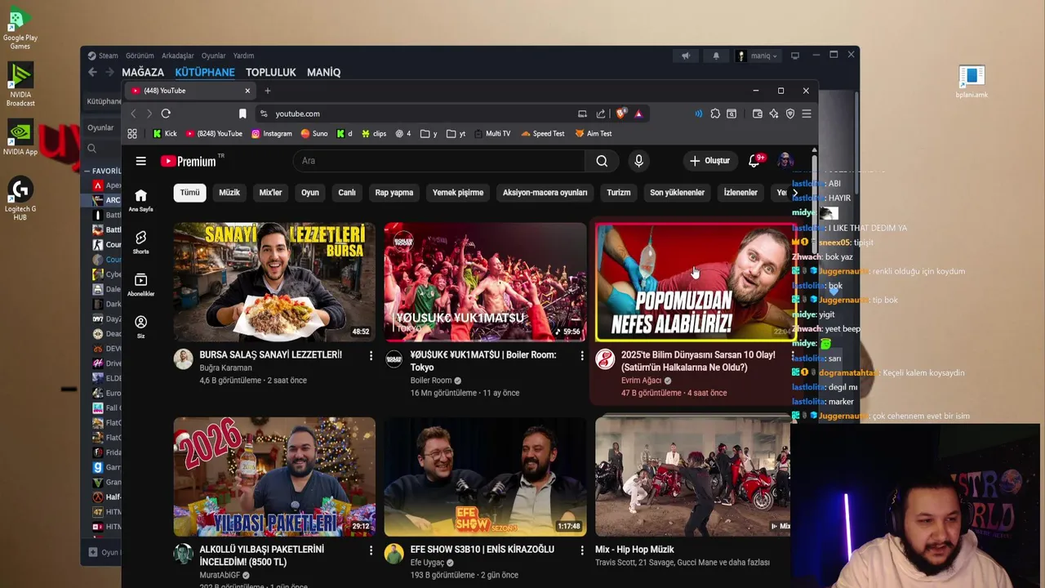Screen dimensions: 1045x588
Task: Click the Oluştur button
Action: [x=709, y=161]
